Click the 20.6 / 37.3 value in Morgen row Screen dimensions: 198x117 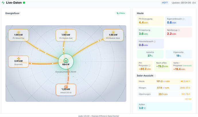click(185, 88)
